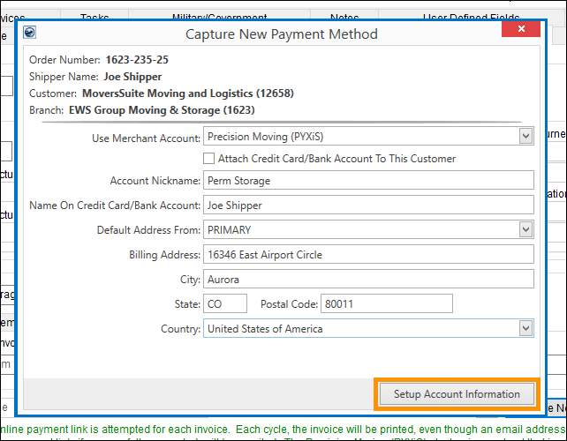Image resolution: width=567 pixels, height=441 pixels.
Task: Click branch EWS Group Moving & Storage (1623)
Action: tap(162, 110)
